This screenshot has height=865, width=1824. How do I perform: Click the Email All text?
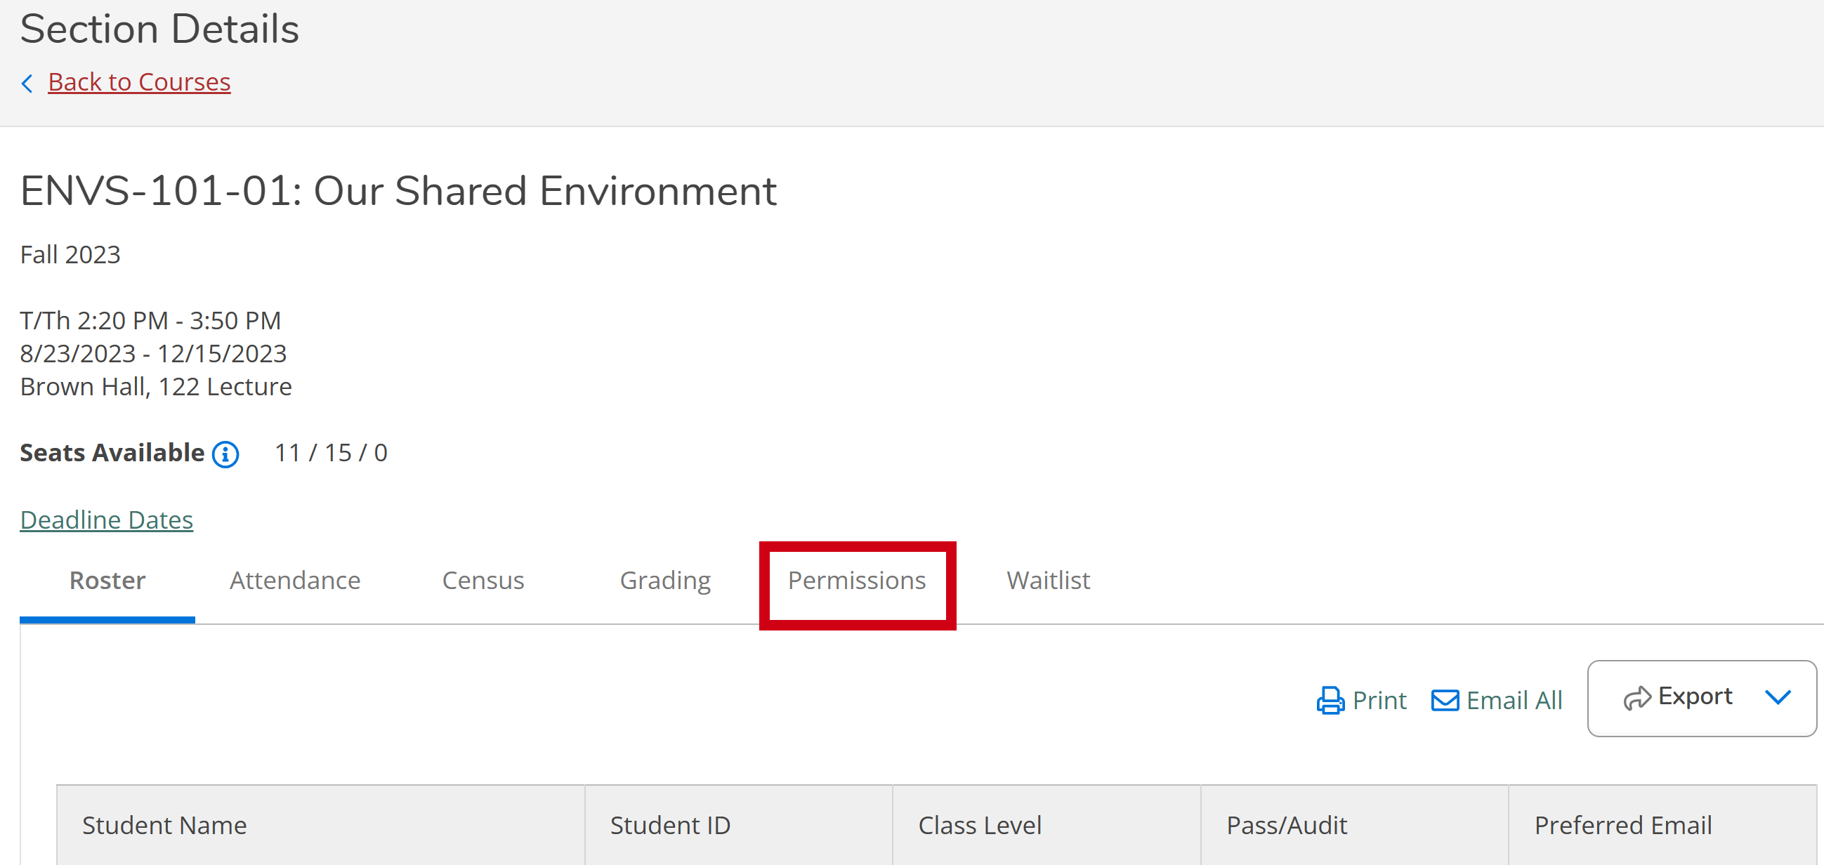pos(1514,700)
